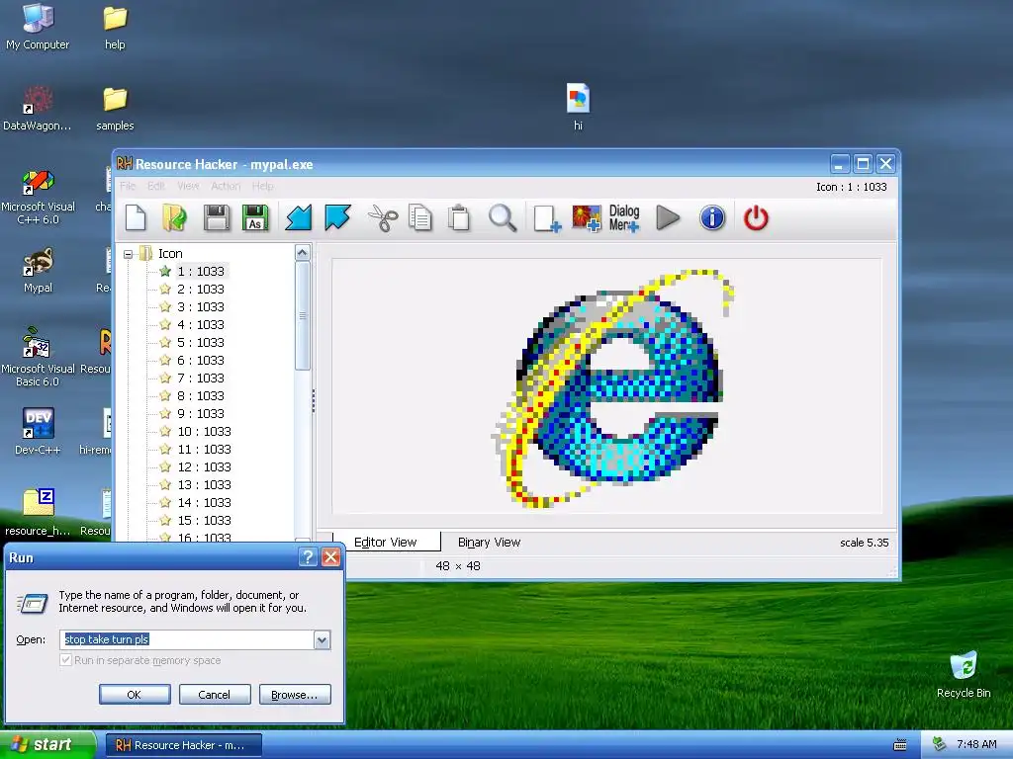
Task: Select icon resource 3 : 1033
Action: click(201, 306)
